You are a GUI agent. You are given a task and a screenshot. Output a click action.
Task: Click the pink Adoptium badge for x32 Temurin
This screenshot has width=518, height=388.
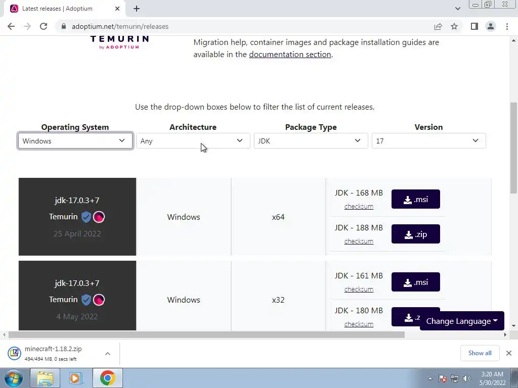[99, 300]
